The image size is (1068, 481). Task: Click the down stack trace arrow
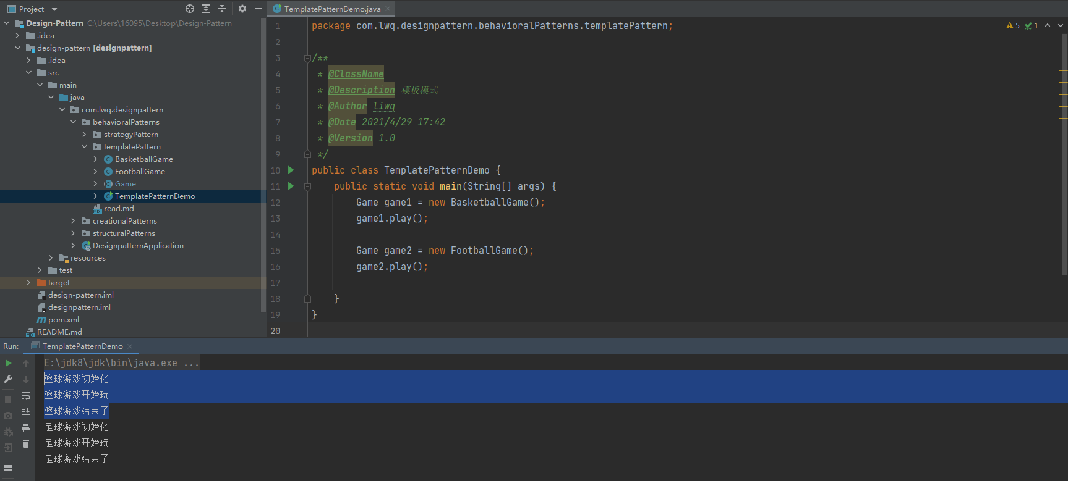[26, 380]
